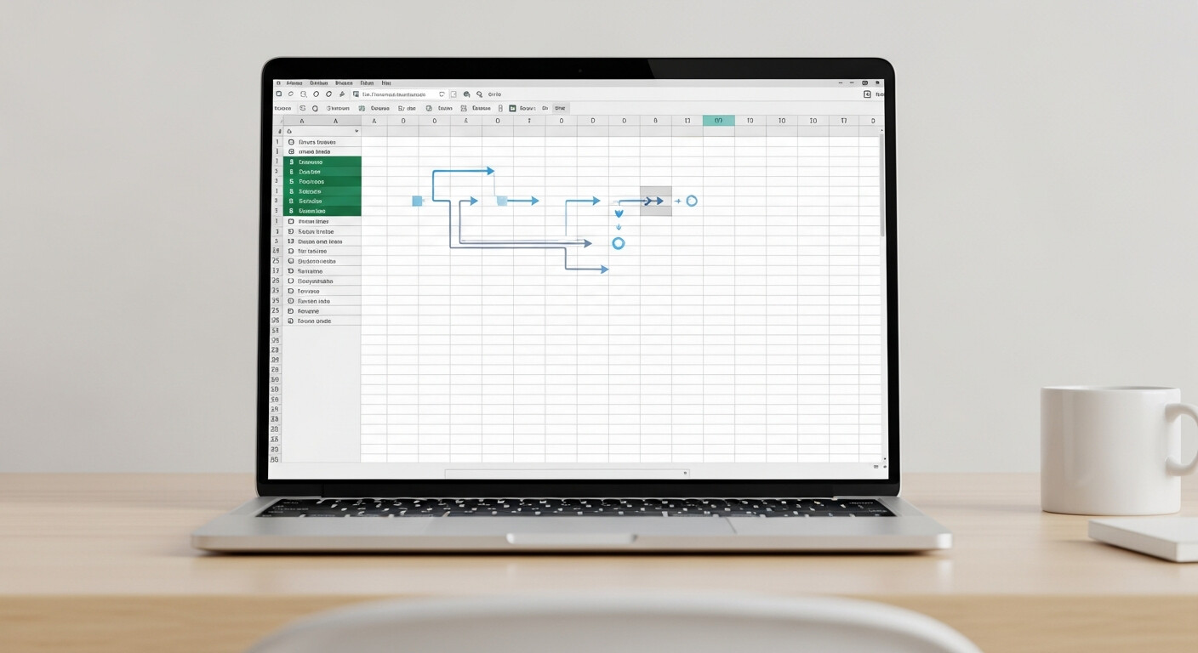Open the first menu in the menu bar
The height and width of the screenshot is (653, 1198).
(x=293, y=82)
